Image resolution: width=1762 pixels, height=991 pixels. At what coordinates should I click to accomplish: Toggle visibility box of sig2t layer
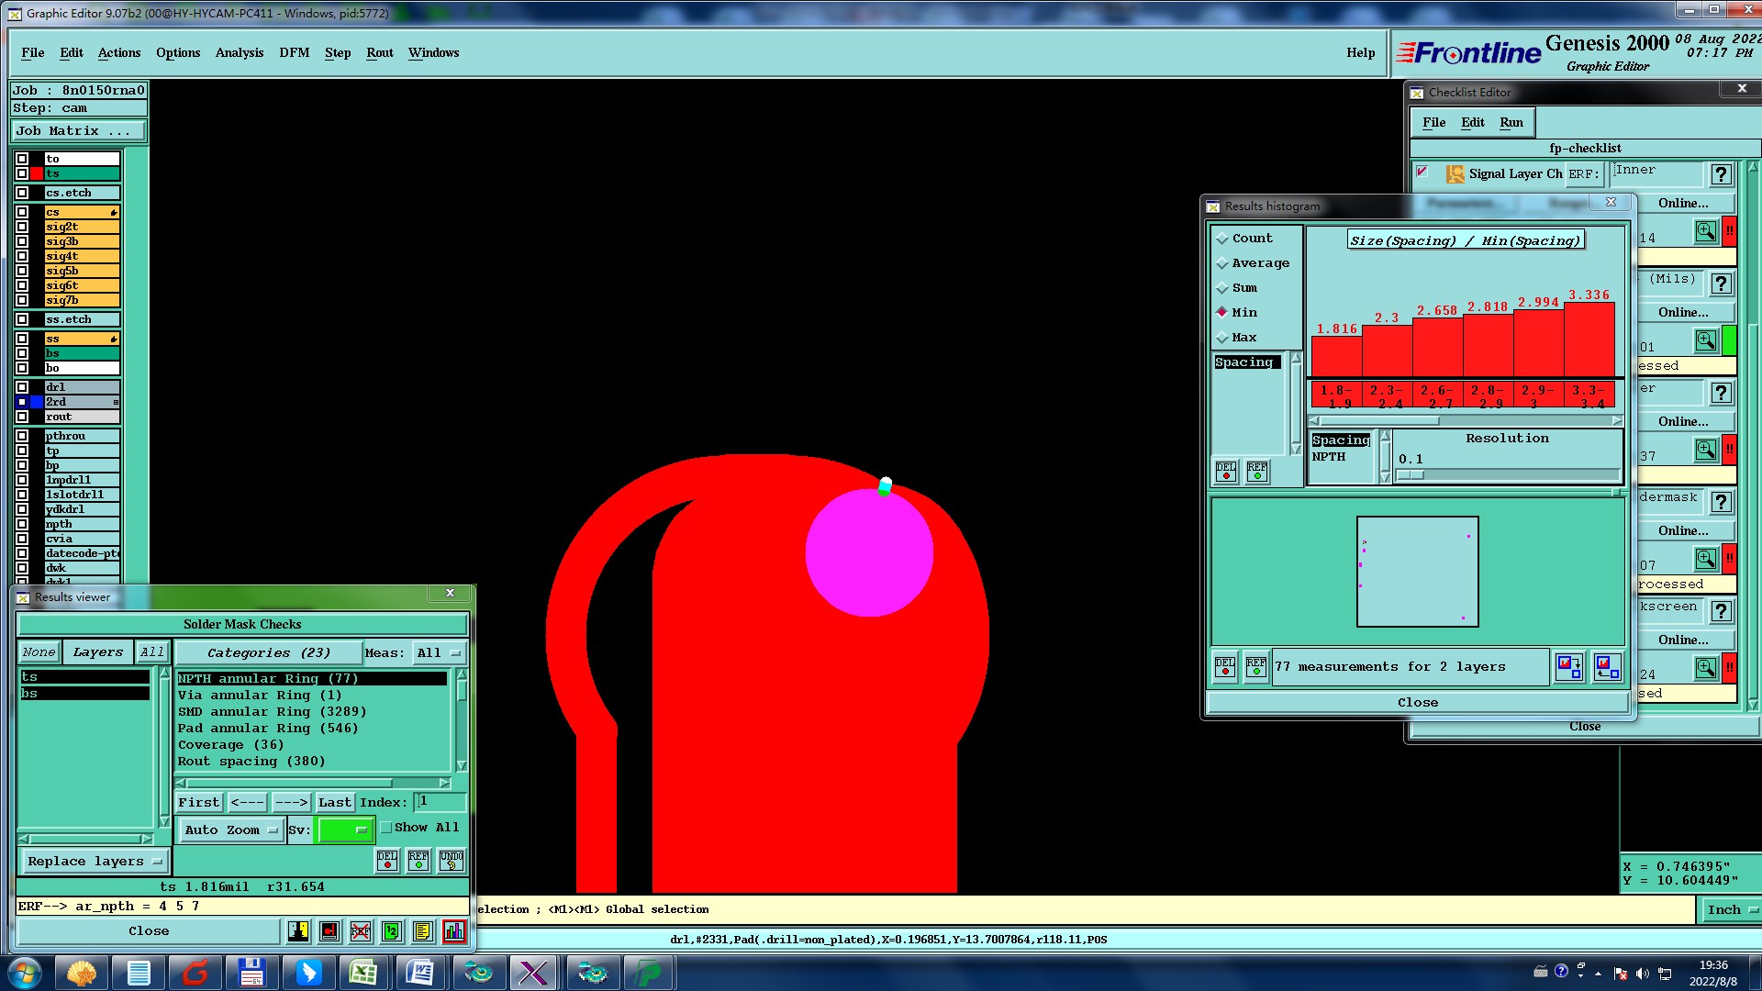coord(22,227)
